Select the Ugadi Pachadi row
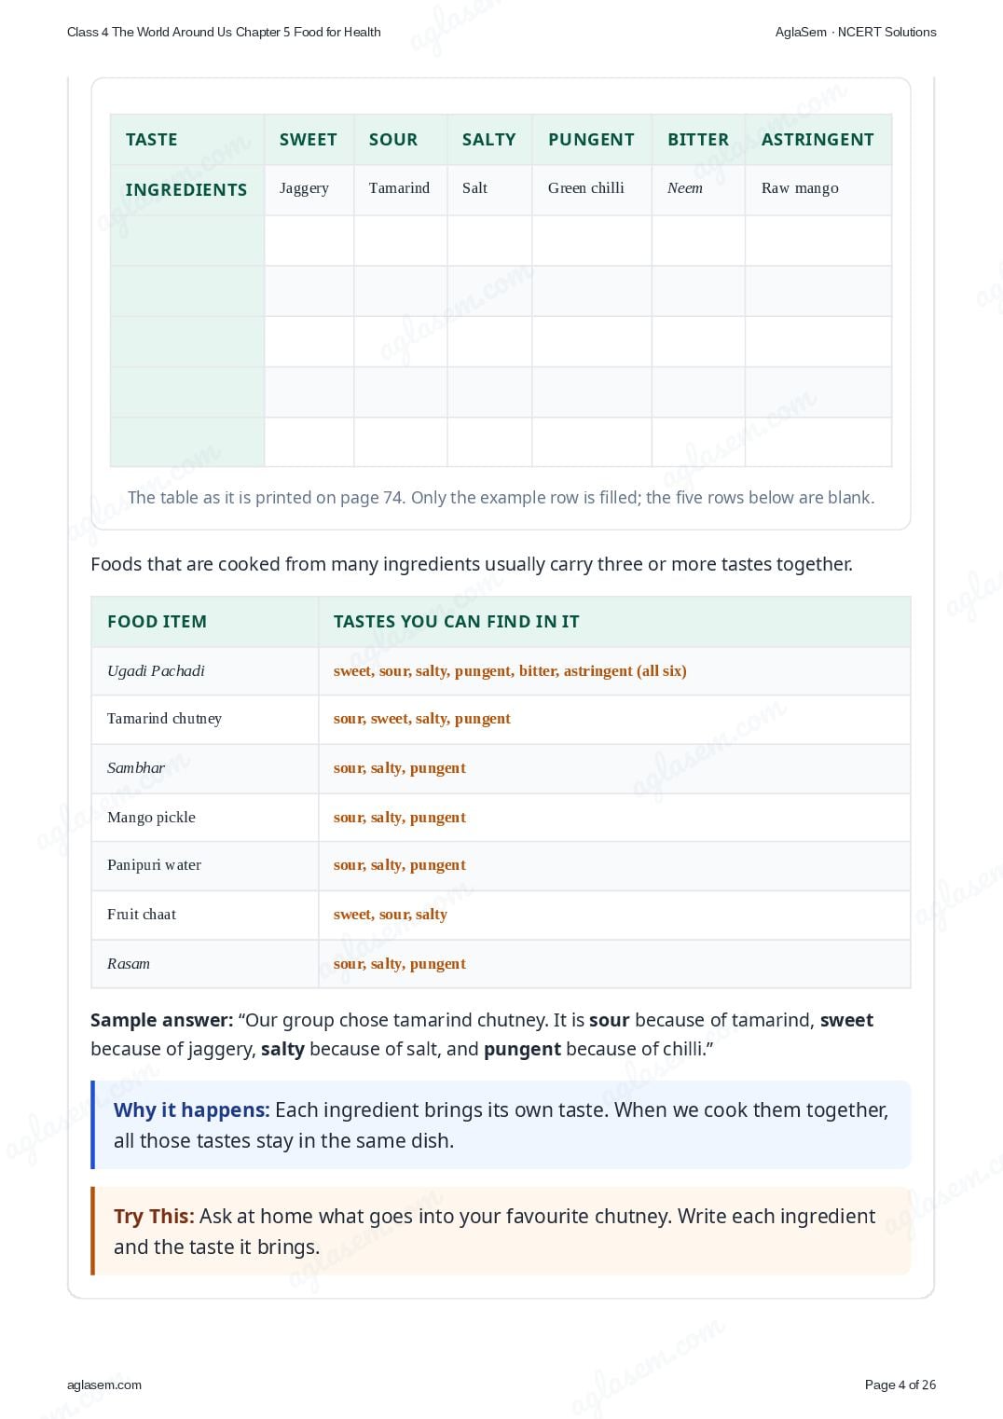 point(501,671)
